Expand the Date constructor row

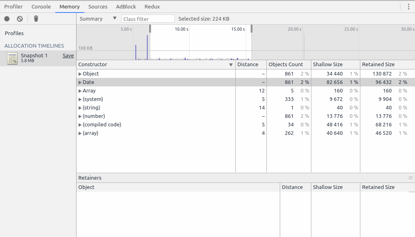click(80, 82)
